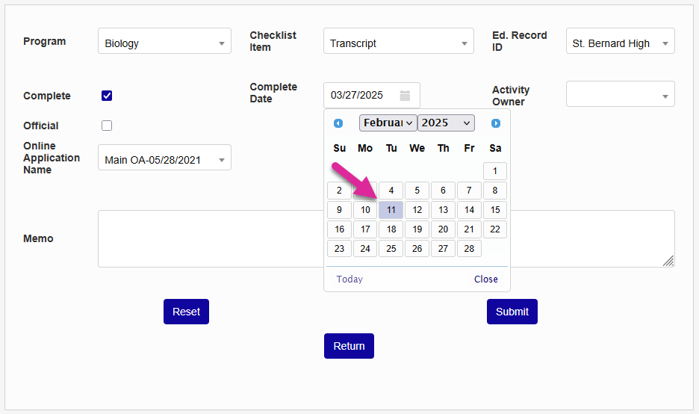The width and height of the screenshot is (699, 414).
Task: Click the Submit button
Action: click(512, 312)
